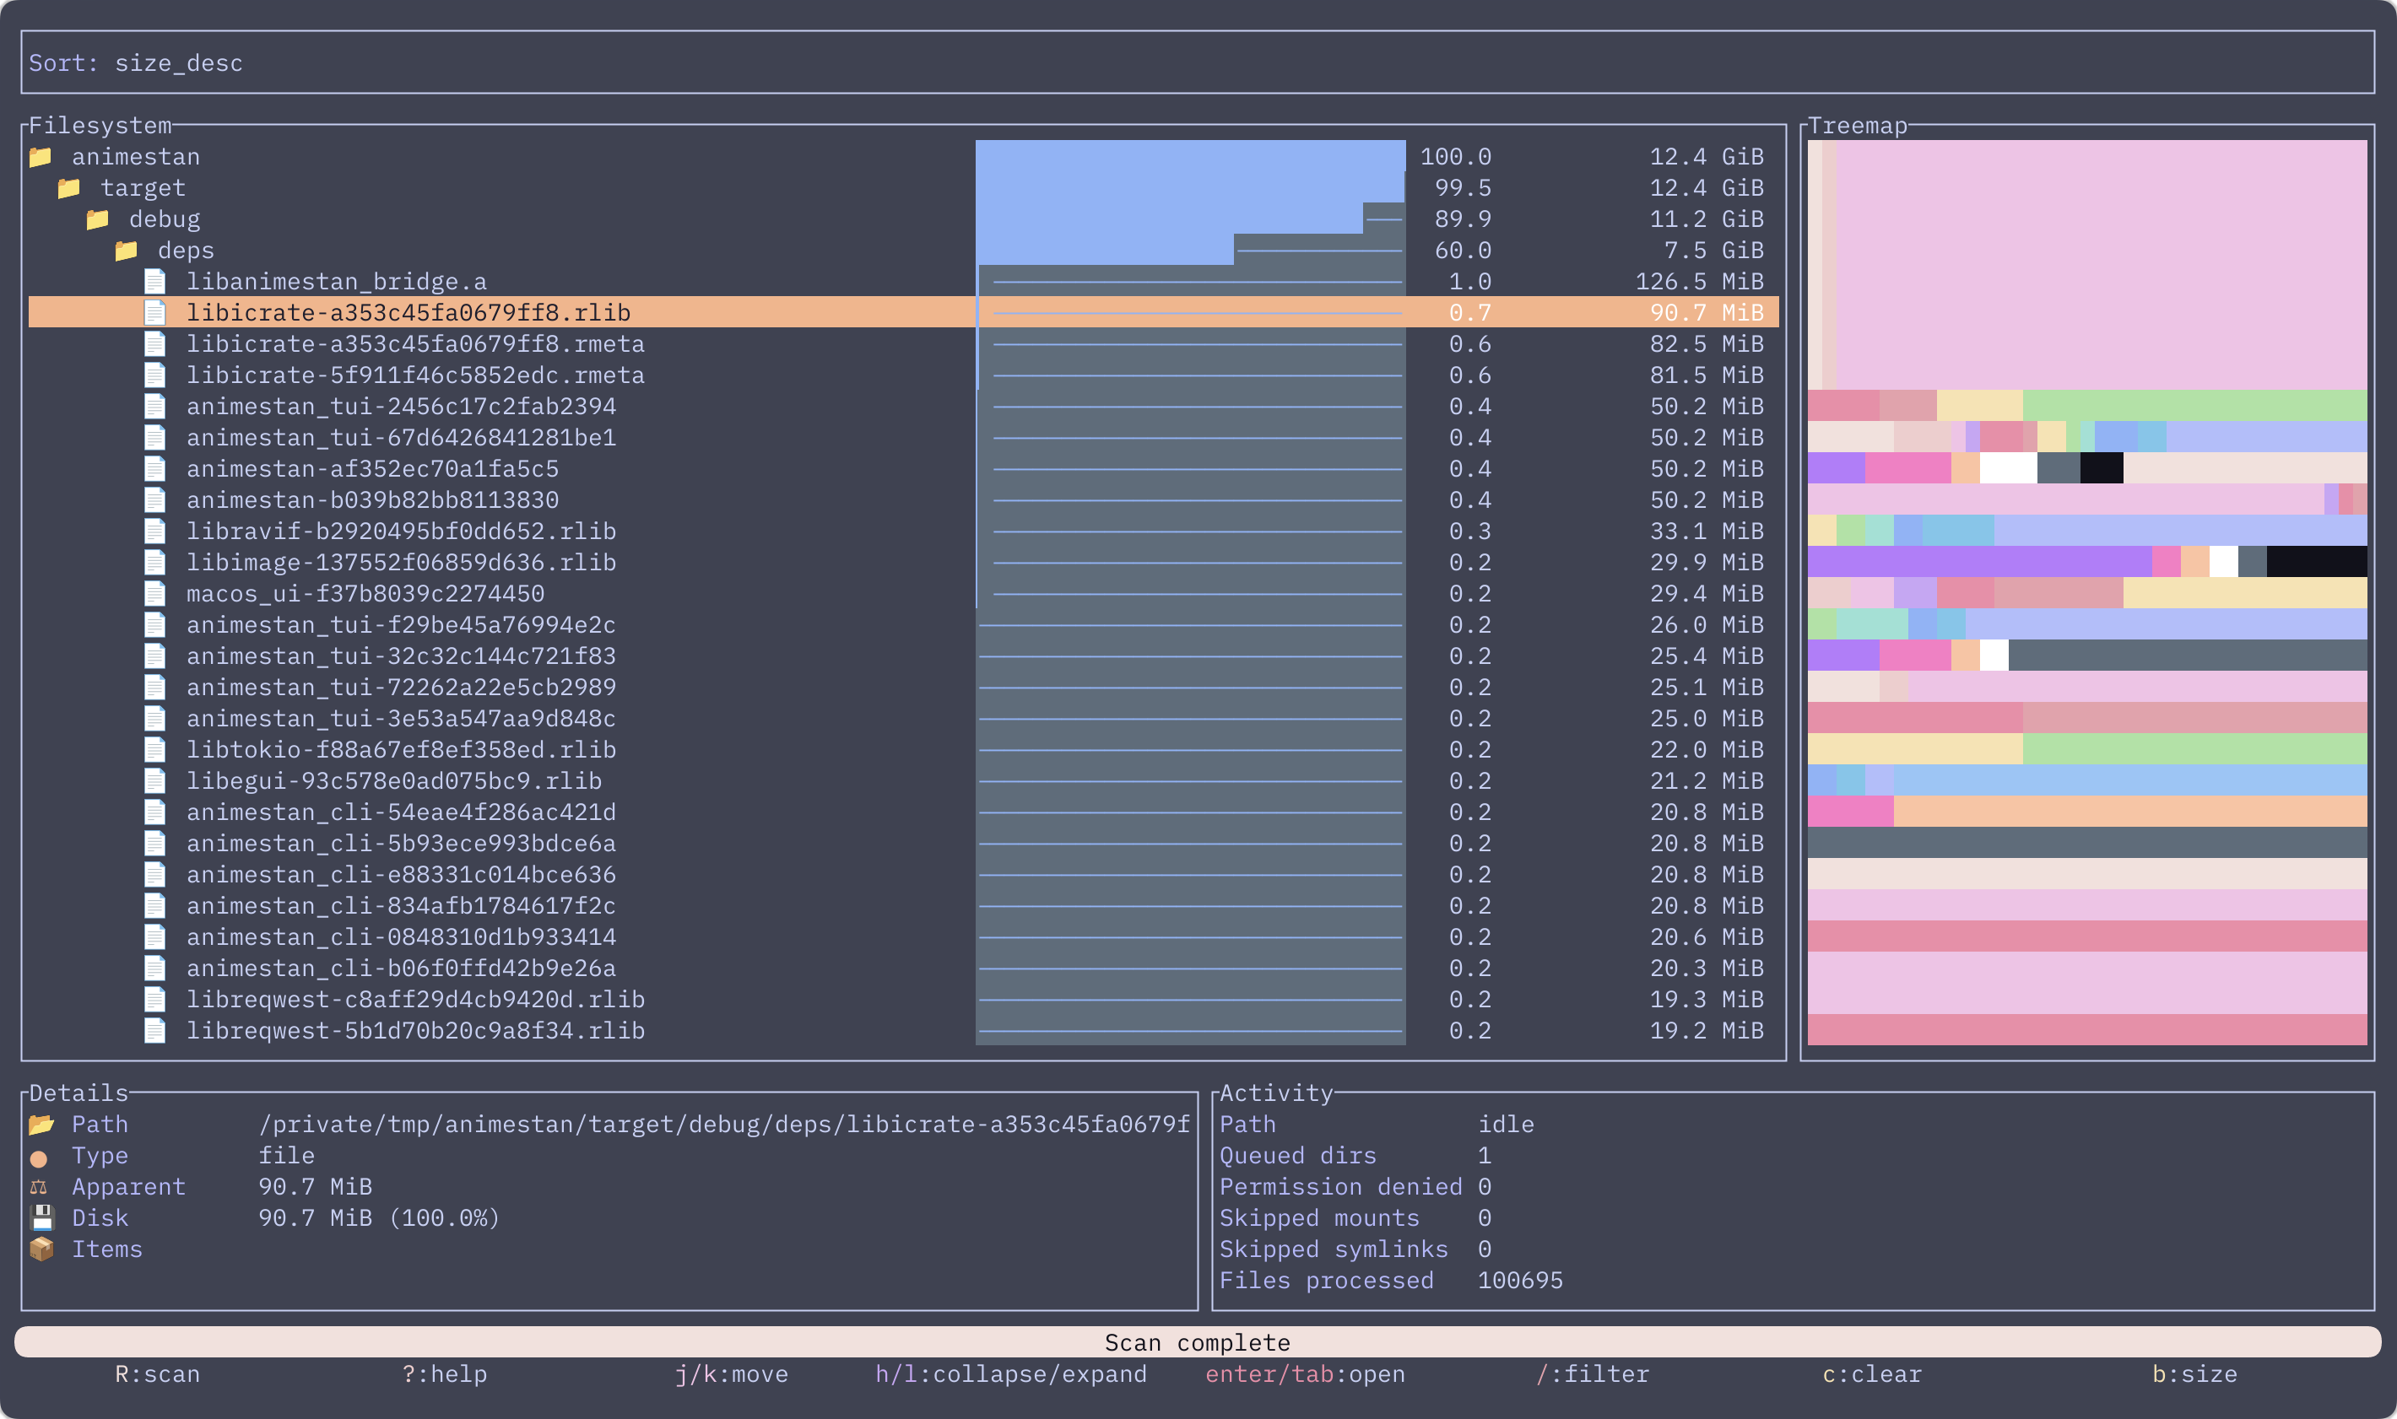The width and height of the screenshot is (2397, 1419).
Task: Click the Scan complete status bar
Action: 1198,1342
